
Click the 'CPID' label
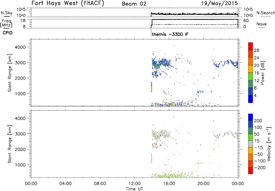tap(8, 33)
